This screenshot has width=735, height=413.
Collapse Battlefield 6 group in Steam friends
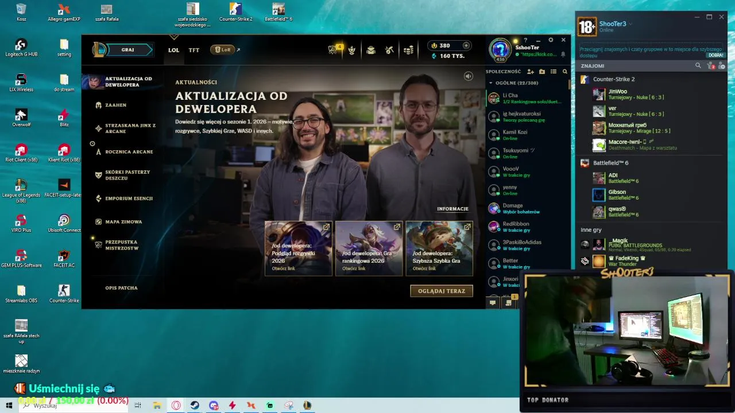[x=610, y=163]
